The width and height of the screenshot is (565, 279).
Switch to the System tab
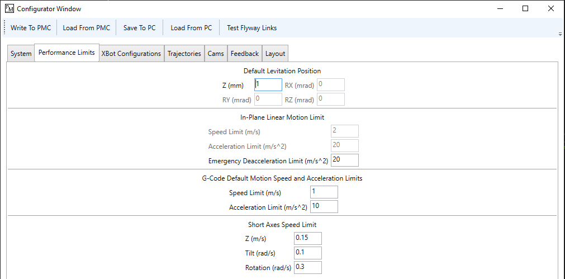click(x=21, y=54)
